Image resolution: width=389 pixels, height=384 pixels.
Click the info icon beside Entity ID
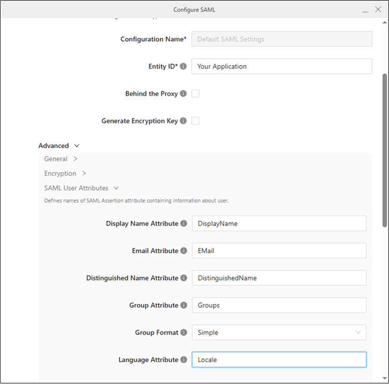tap(183, 67)
